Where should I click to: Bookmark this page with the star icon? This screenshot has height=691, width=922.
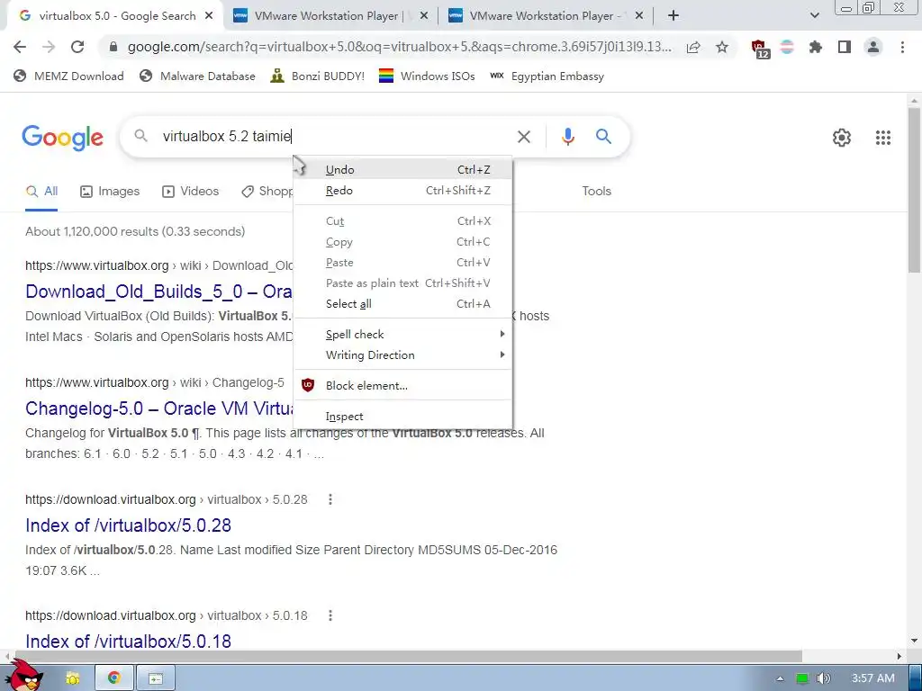[722, 47]
